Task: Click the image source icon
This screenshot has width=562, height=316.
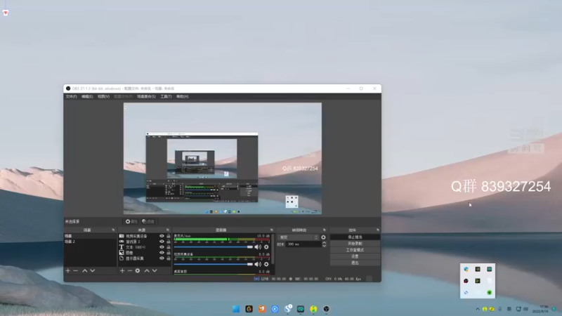Action: (x=122, y=253)
